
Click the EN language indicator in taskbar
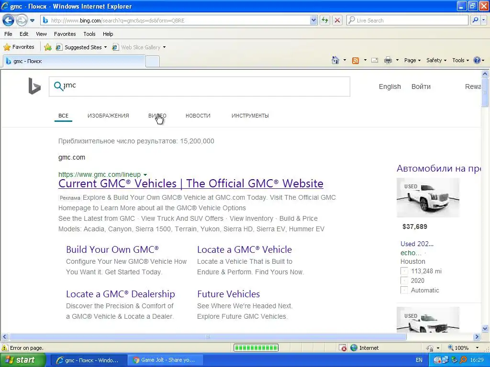pyautogui.click(x=419, y=360)
